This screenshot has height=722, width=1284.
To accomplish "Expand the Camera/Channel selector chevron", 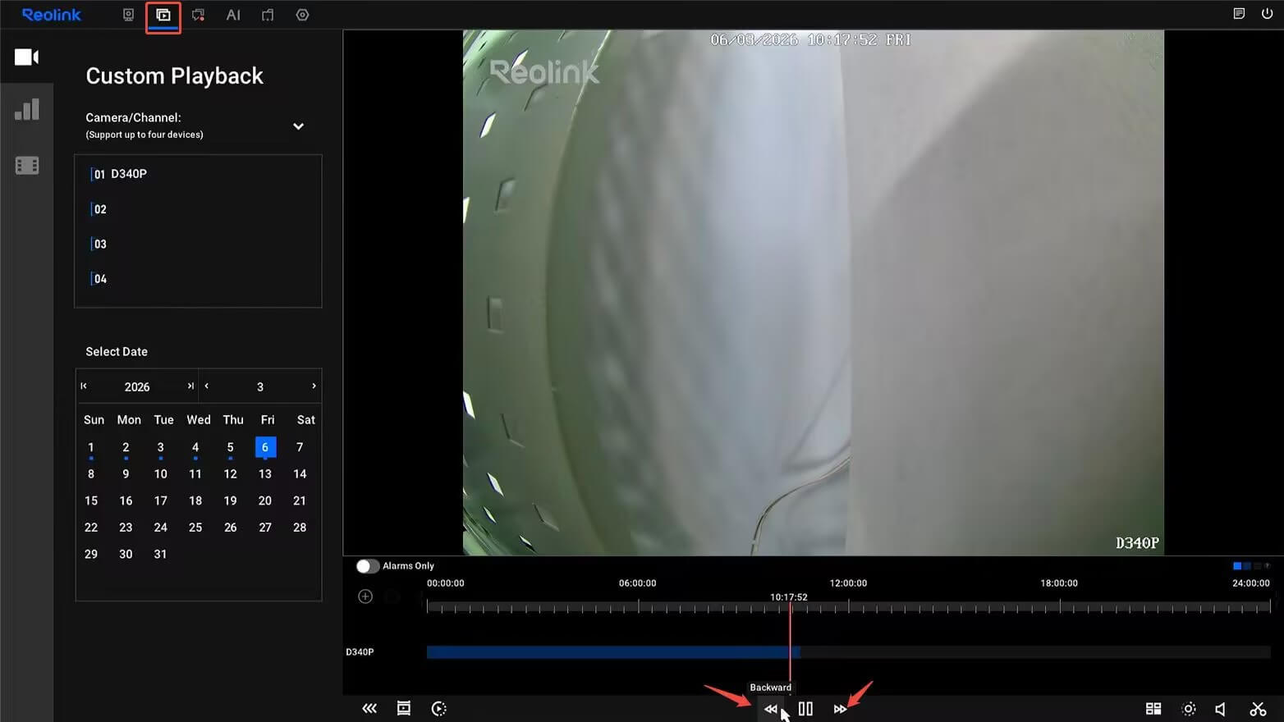I will [298, 126].
